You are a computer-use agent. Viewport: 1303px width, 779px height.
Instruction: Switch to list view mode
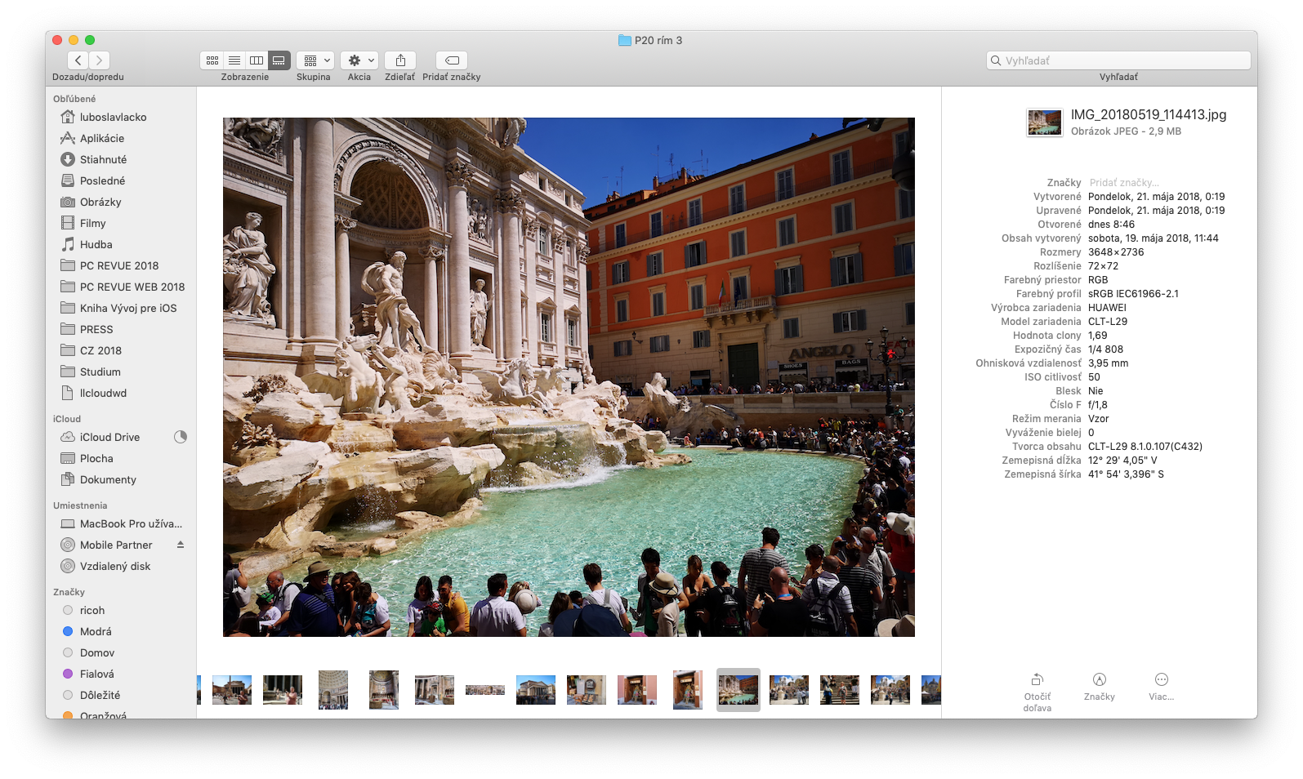[x=234, y=60]
